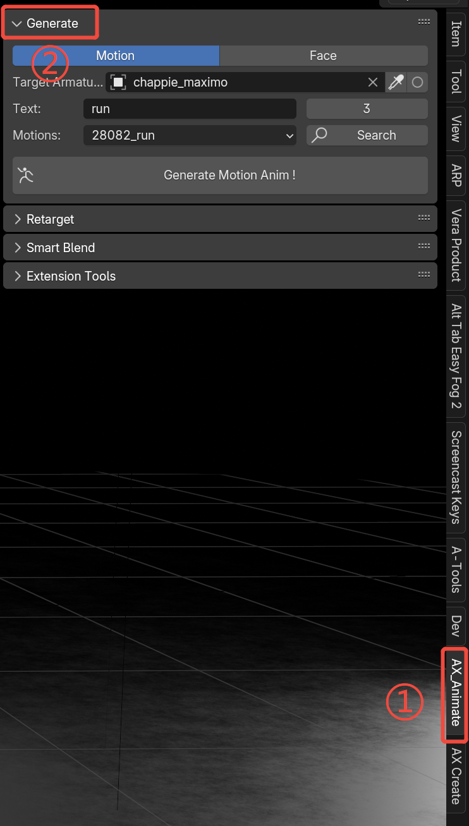Open the Motions dropdown showing 28082_run
The height and width of the screenshot is (826, 469).
(x=190, y=135)
